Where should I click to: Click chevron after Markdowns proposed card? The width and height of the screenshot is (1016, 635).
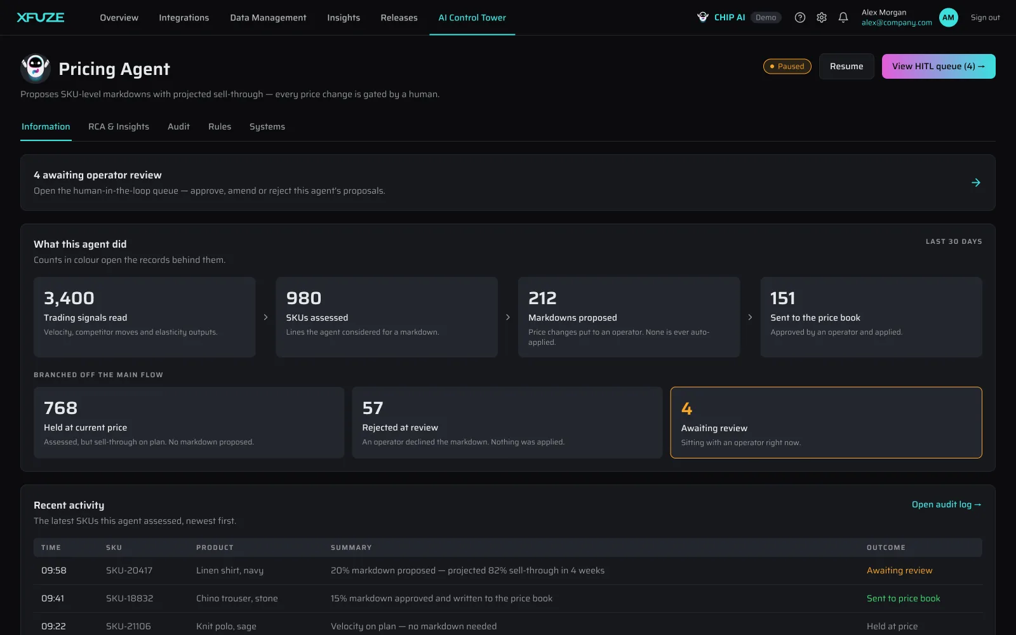coord(750,317)
